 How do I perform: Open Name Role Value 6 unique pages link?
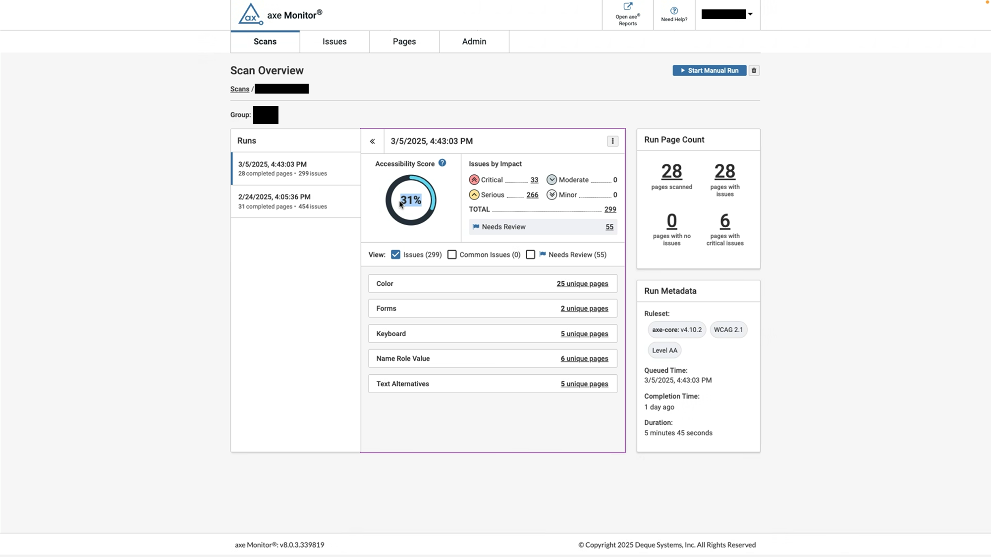[584, 358]
